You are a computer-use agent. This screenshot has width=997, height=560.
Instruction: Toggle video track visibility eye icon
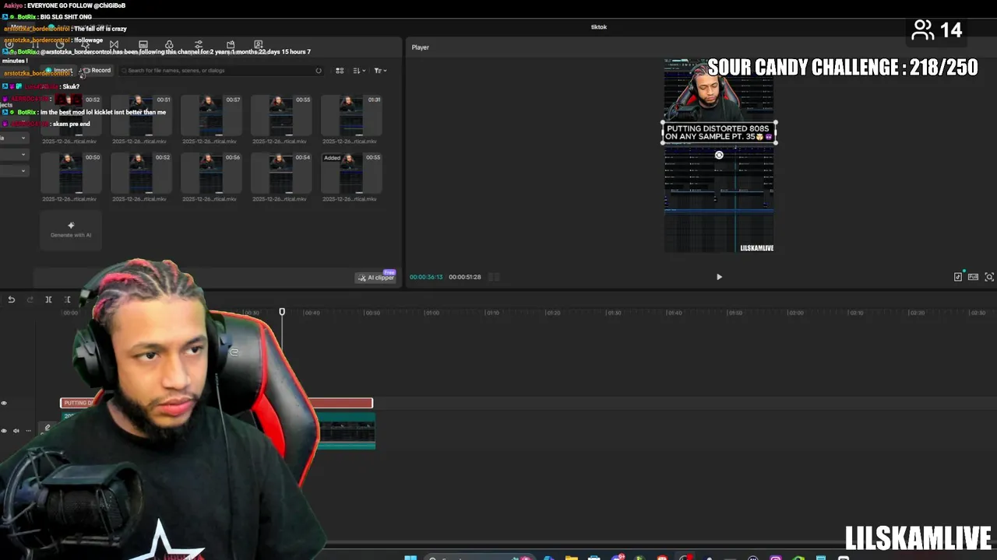(4, 430)
